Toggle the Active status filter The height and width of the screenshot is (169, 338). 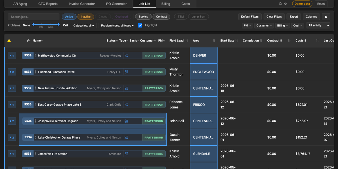[x=69, y=17]
